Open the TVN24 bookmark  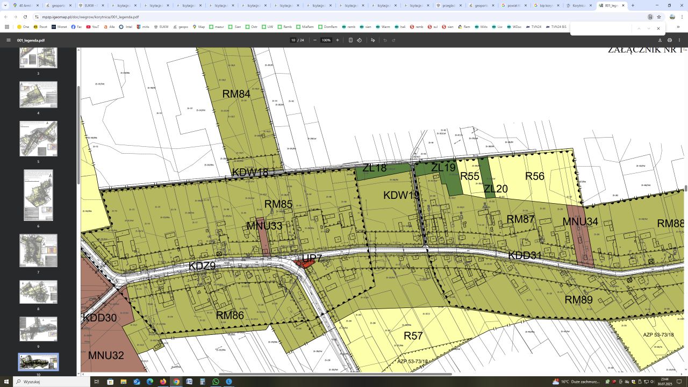pos(533,27)
